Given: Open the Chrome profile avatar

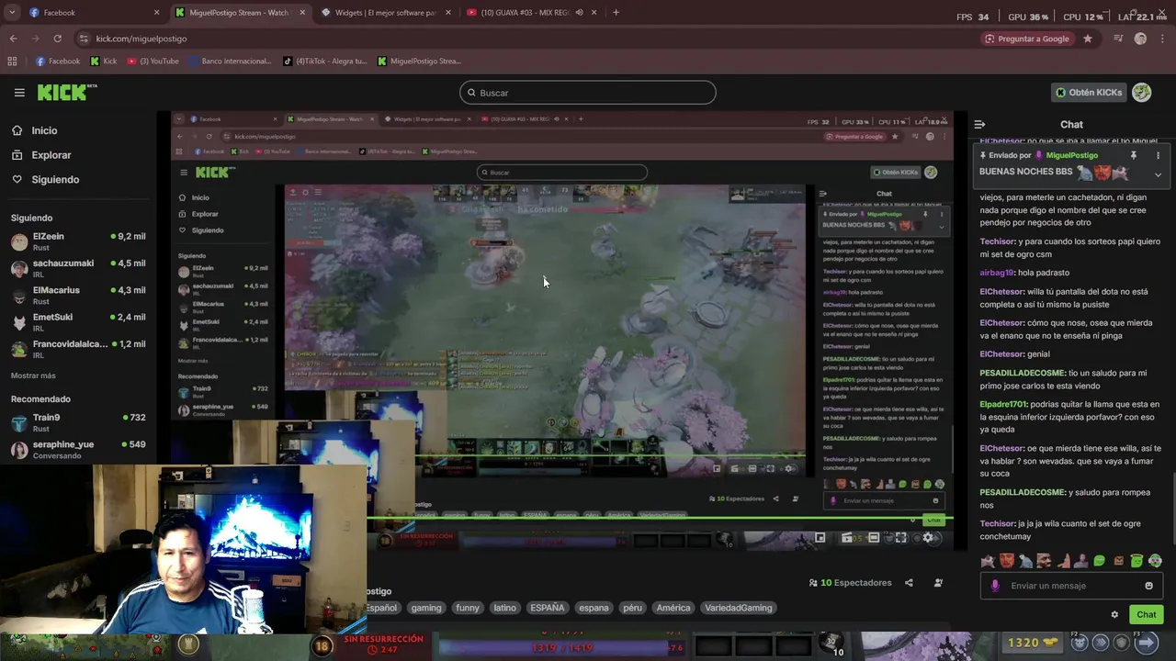Looking at the screenshot, I should (1140, 39).
